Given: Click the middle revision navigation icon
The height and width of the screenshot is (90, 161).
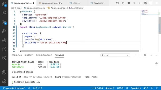Looking at the screenshot, I should pyautogui.click(x=134, y=3).
